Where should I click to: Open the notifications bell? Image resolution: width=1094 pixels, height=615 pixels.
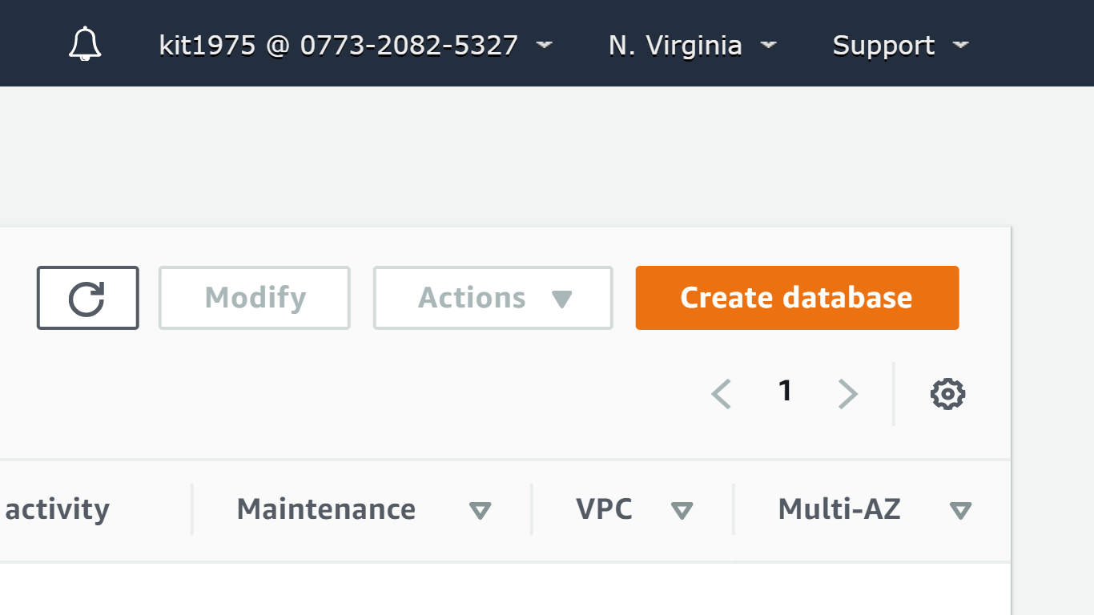pos(85,44)
